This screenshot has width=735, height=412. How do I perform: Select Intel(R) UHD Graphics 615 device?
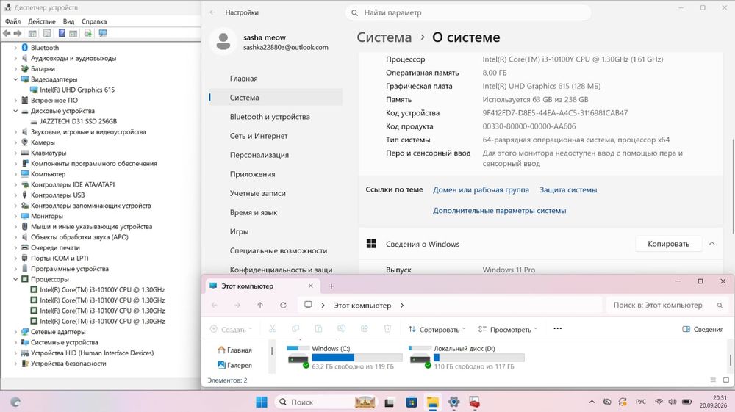77,90
